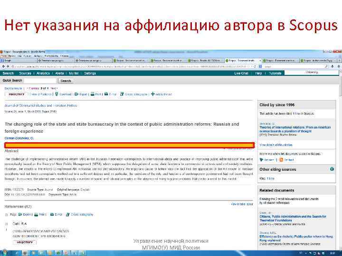The image size is (342, 256).
Task: Click the browser reload icon
Action: click(255, 66)
